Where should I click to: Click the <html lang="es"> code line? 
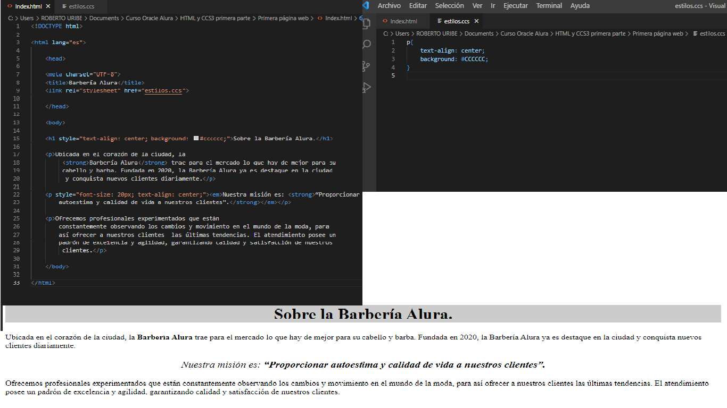[x=59, y=42]
